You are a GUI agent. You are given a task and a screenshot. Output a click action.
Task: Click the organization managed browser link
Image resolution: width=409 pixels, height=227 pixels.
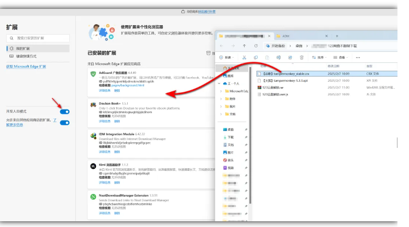pyautogui.click(x=207, y=12)
